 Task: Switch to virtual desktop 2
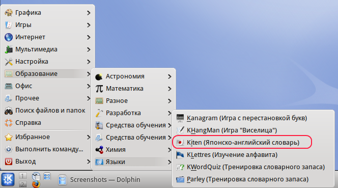pos(22,184)
